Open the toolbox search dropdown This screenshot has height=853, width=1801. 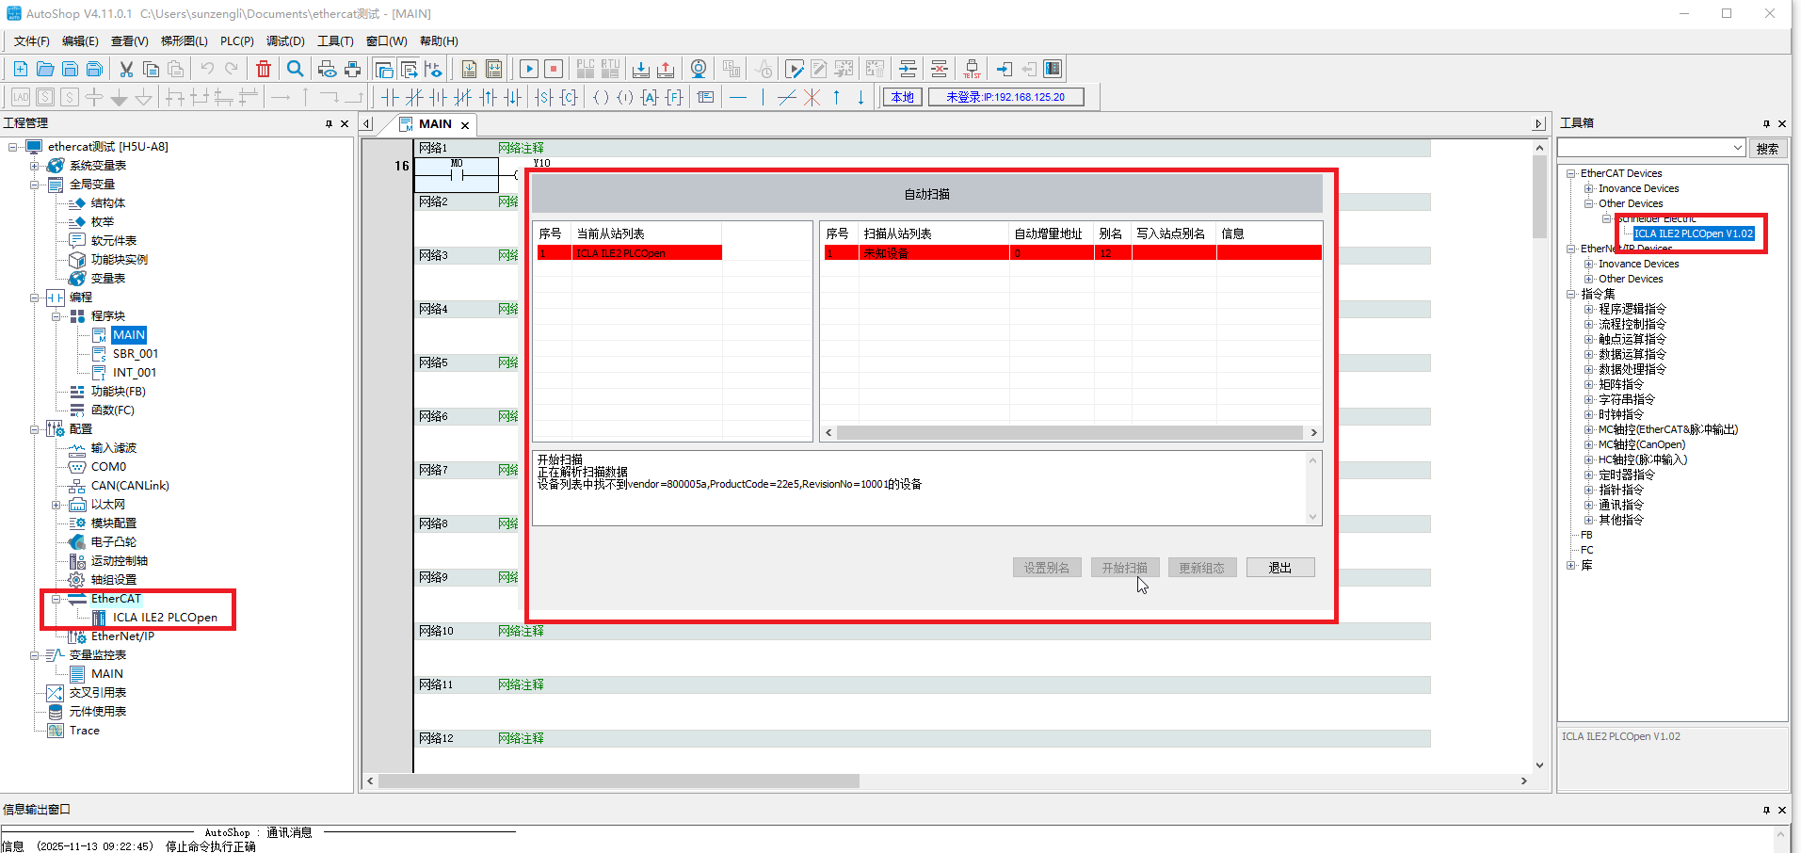[x=1737, y=148]
